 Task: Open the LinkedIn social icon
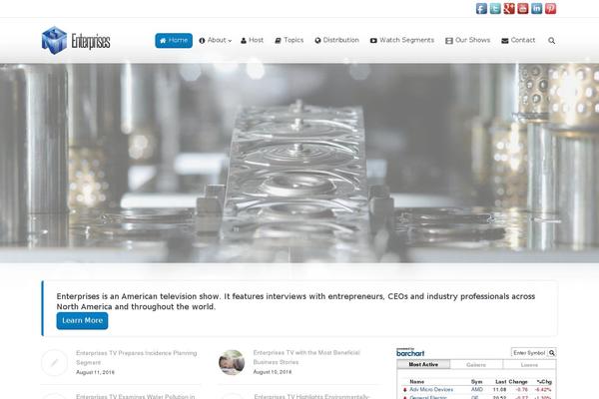tap(536, 8)
